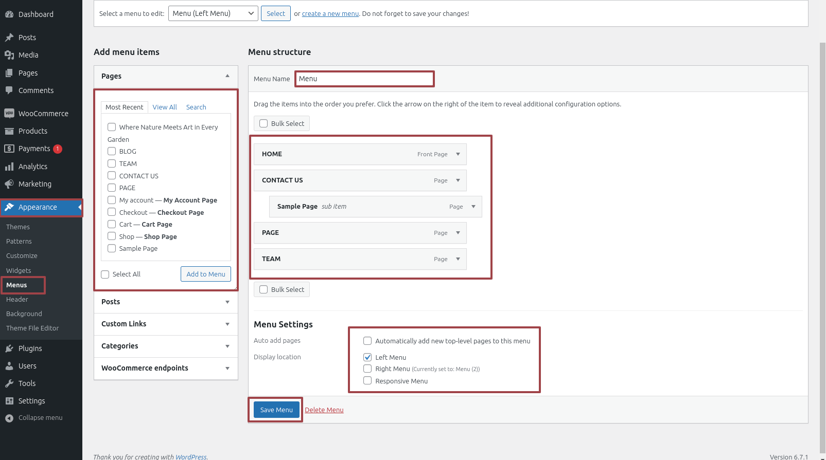This screenshot has height=460, width=826.
Task: Click the Save Menu button
Action: tap(276, 410)
